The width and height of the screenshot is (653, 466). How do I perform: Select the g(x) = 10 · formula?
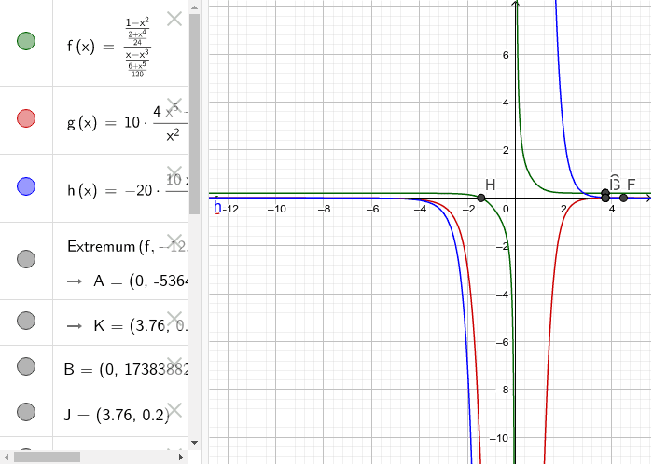click(127, 123)
